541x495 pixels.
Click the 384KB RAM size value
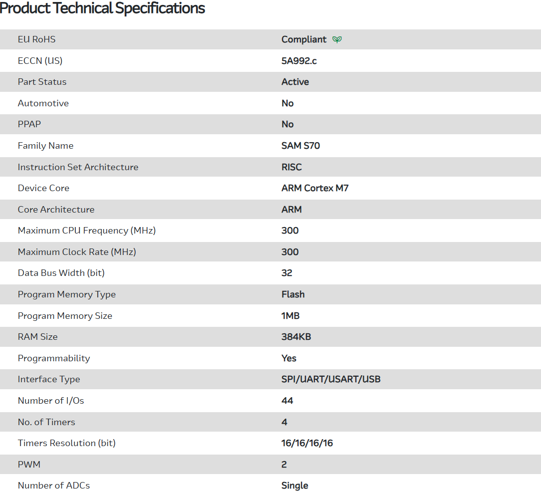(296, 337)
